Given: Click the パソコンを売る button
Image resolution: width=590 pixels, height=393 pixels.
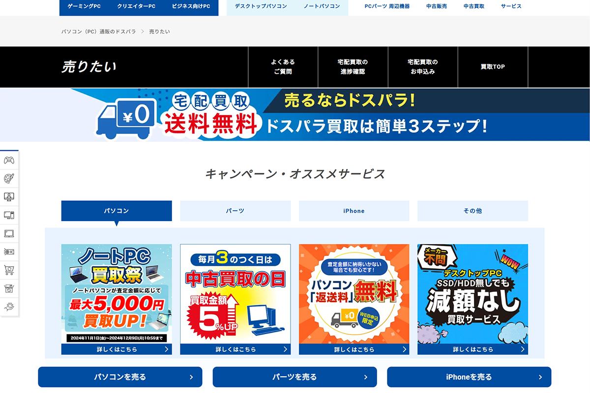Looking at the screenshot, I should (120, 377).
